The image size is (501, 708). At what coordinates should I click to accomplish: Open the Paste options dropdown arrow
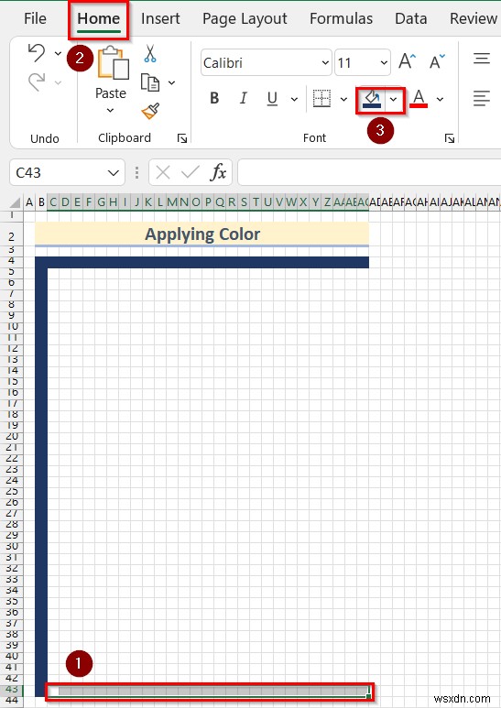point(110,111)
